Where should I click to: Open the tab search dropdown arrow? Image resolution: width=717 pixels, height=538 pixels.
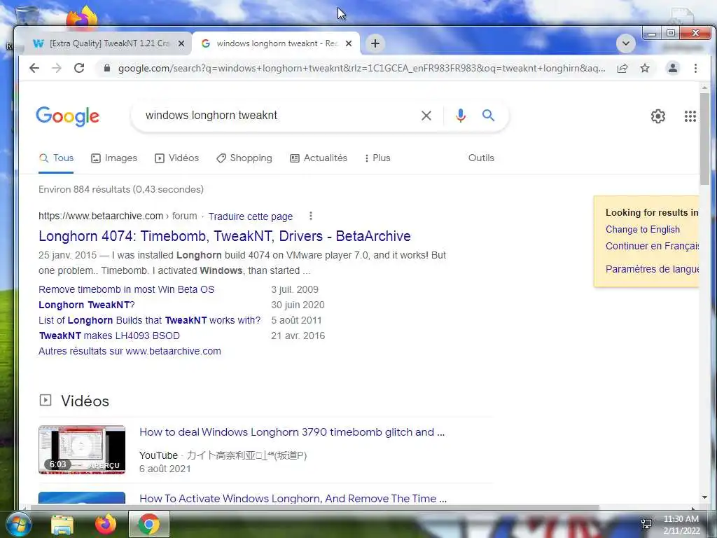626,43
